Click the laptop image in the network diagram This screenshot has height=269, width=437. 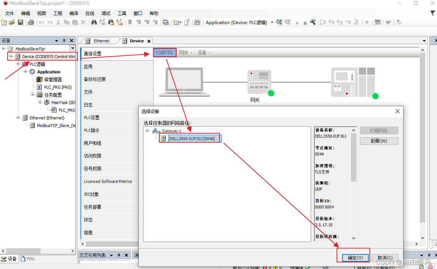pos(184,82)
